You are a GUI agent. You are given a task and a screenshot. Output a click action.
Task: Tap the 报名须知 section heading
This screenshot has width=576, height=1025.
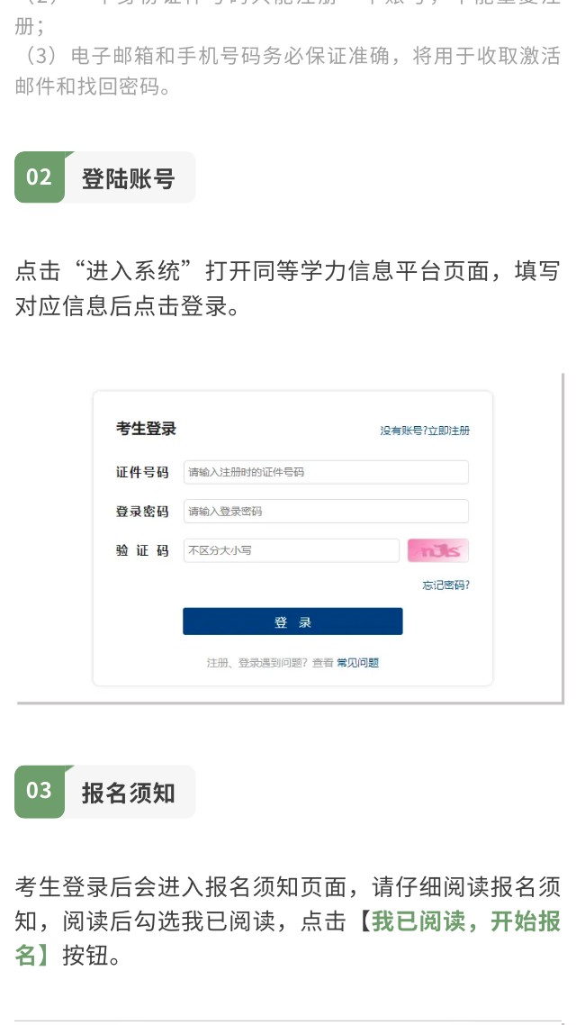click(x=128, y=793)
